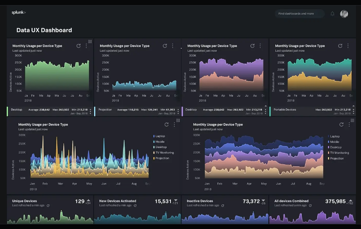Click the 'Unique Devices' card title

pyautogui.click(x=24, y=201)
